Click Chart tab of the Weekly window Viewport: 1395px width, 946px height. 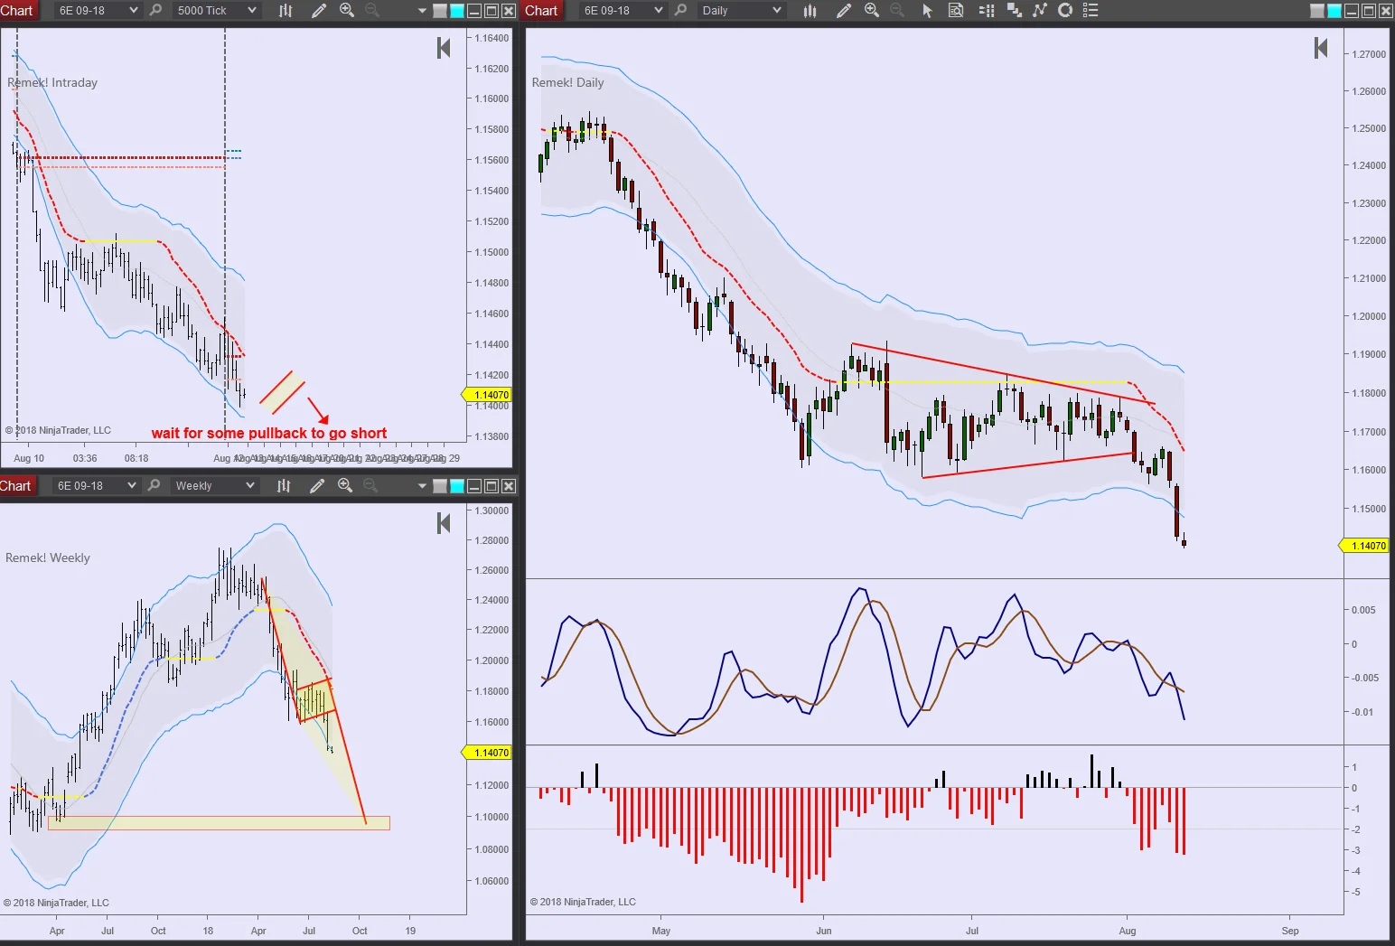coord(16,486)
